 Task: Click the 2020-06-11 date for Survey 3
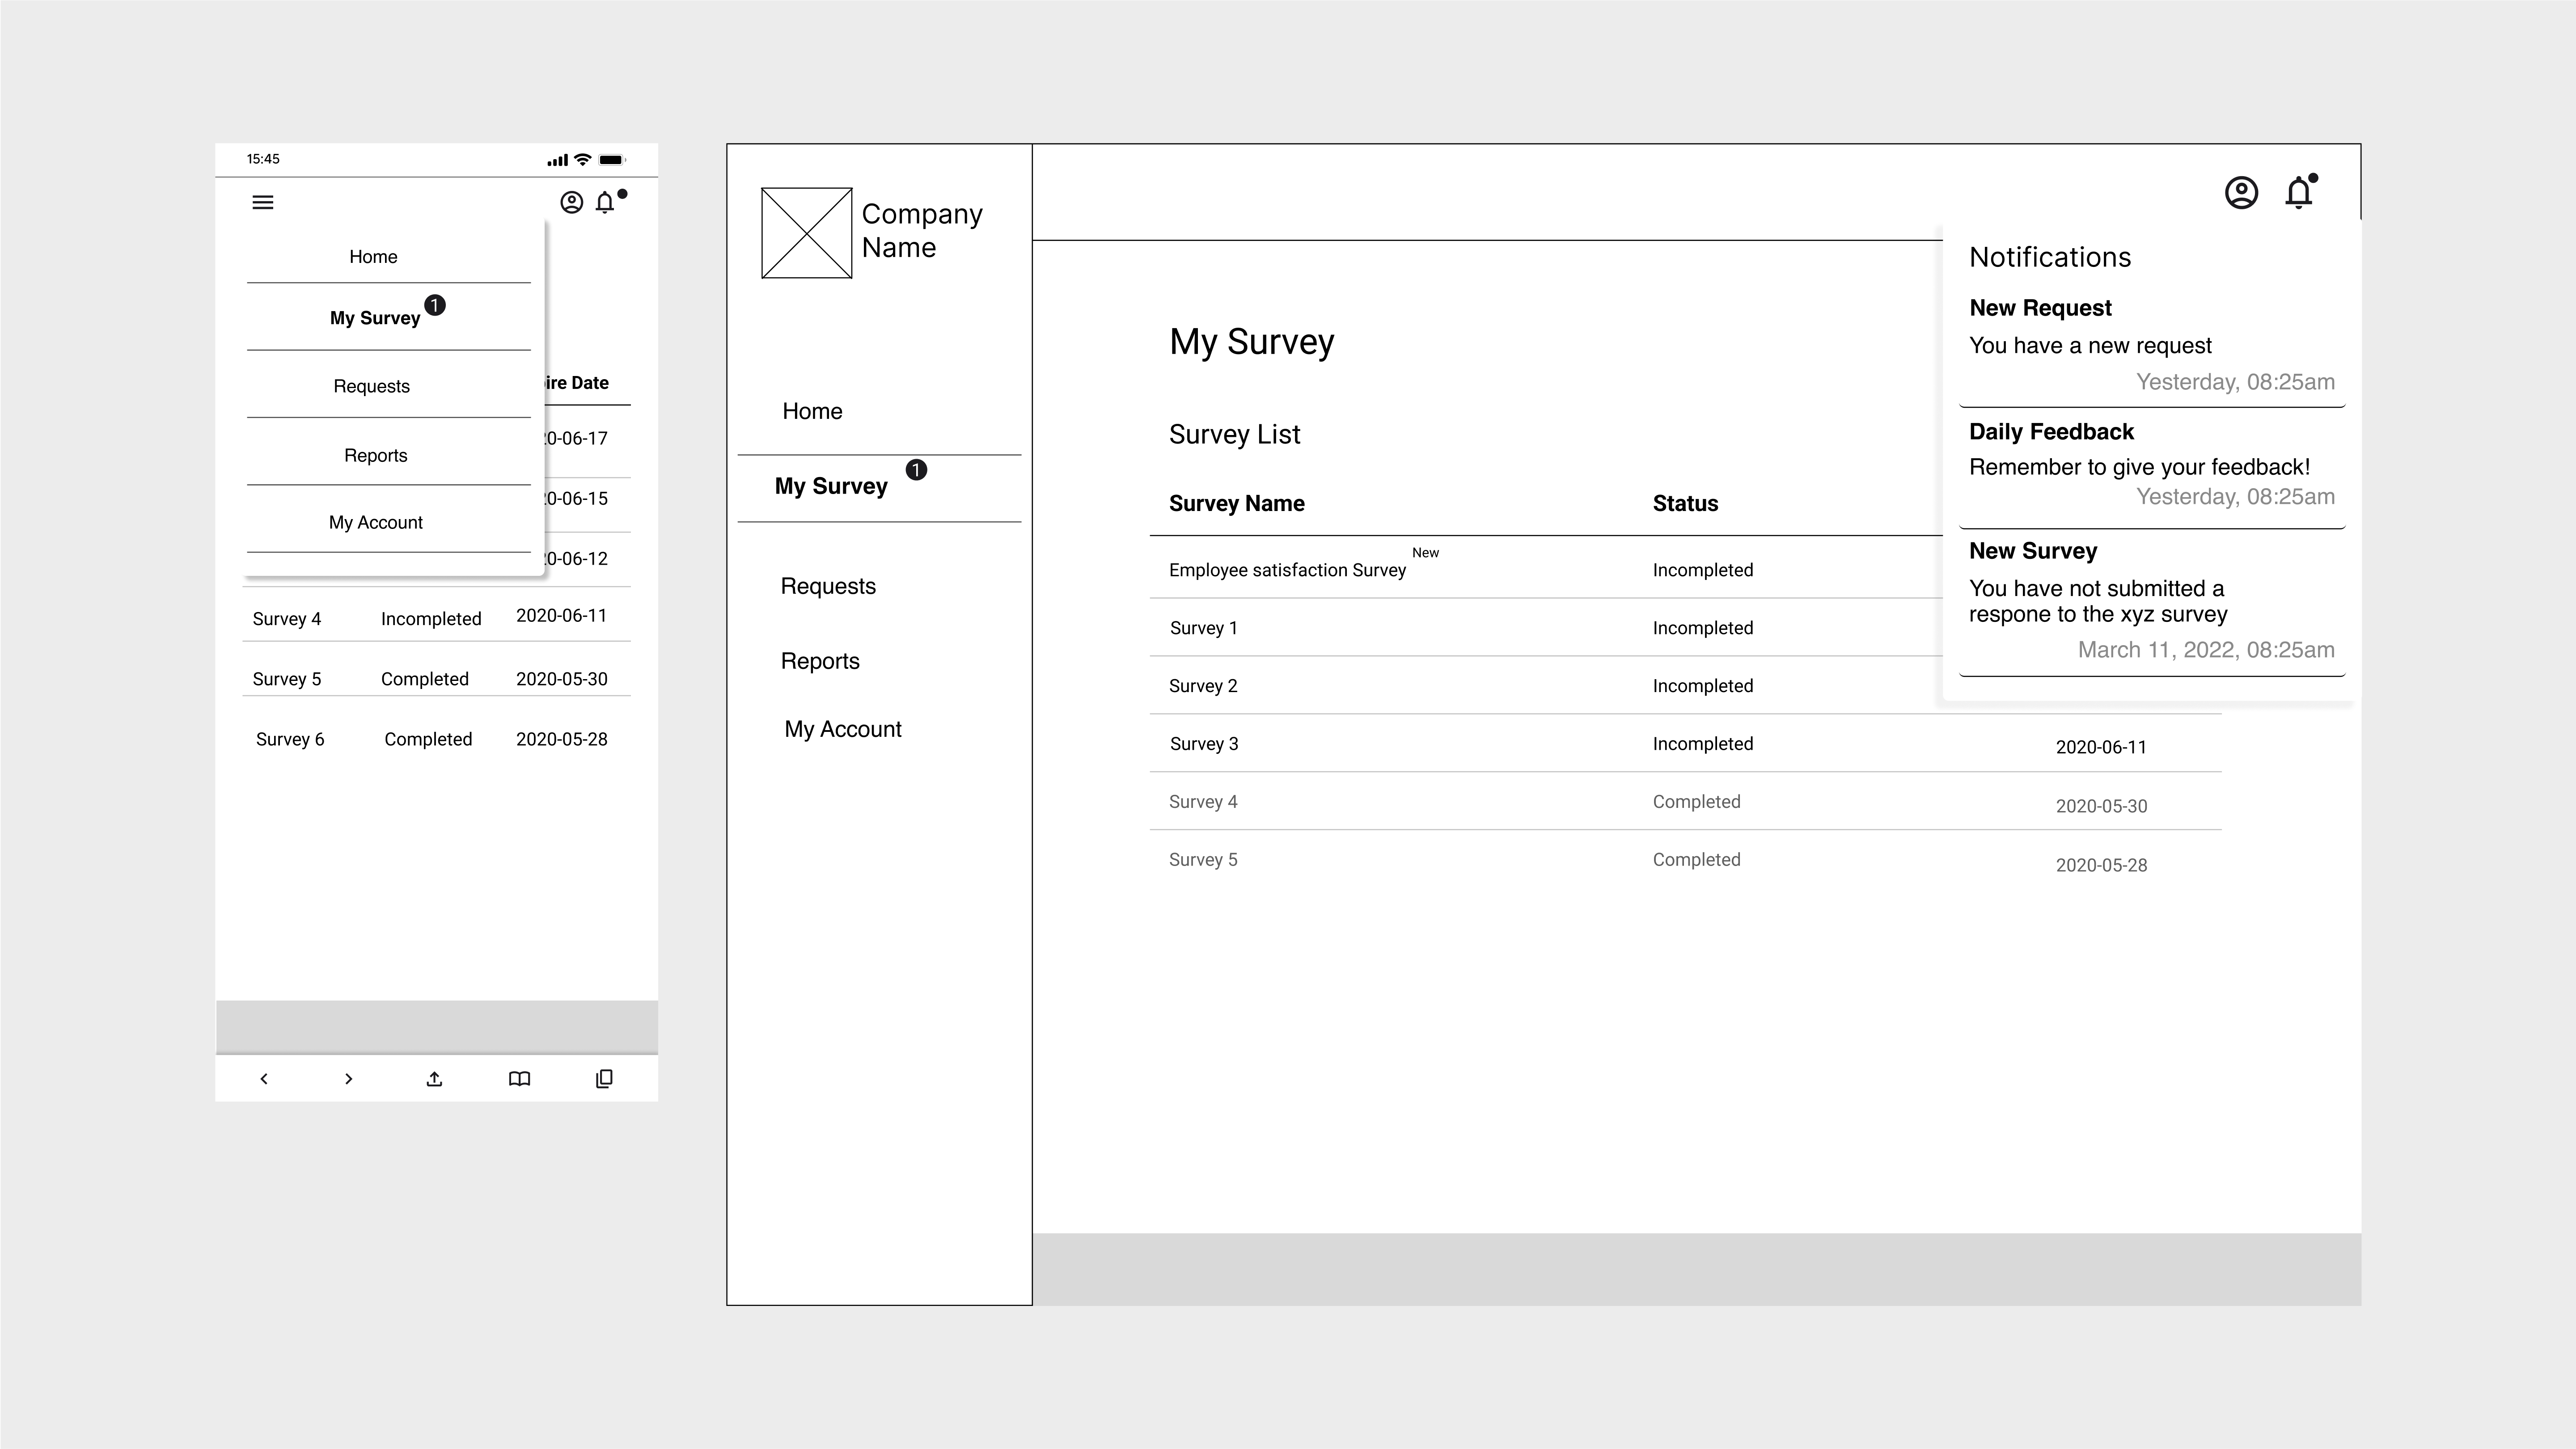click(x=2101, y=747)
